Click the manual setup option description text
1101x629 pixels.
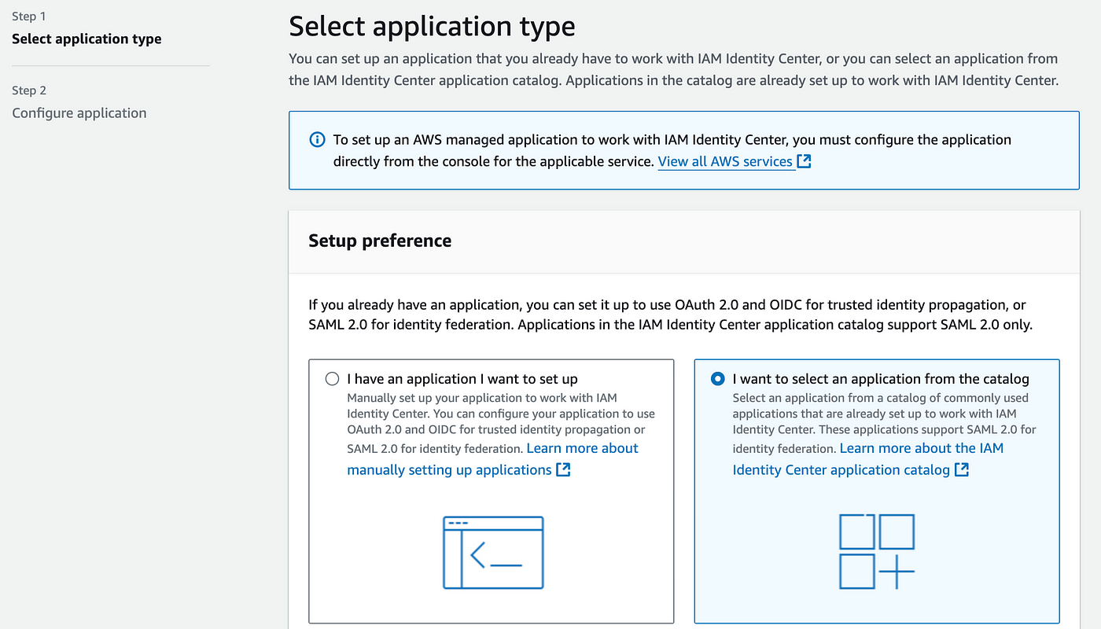click(x=501, y=423)
